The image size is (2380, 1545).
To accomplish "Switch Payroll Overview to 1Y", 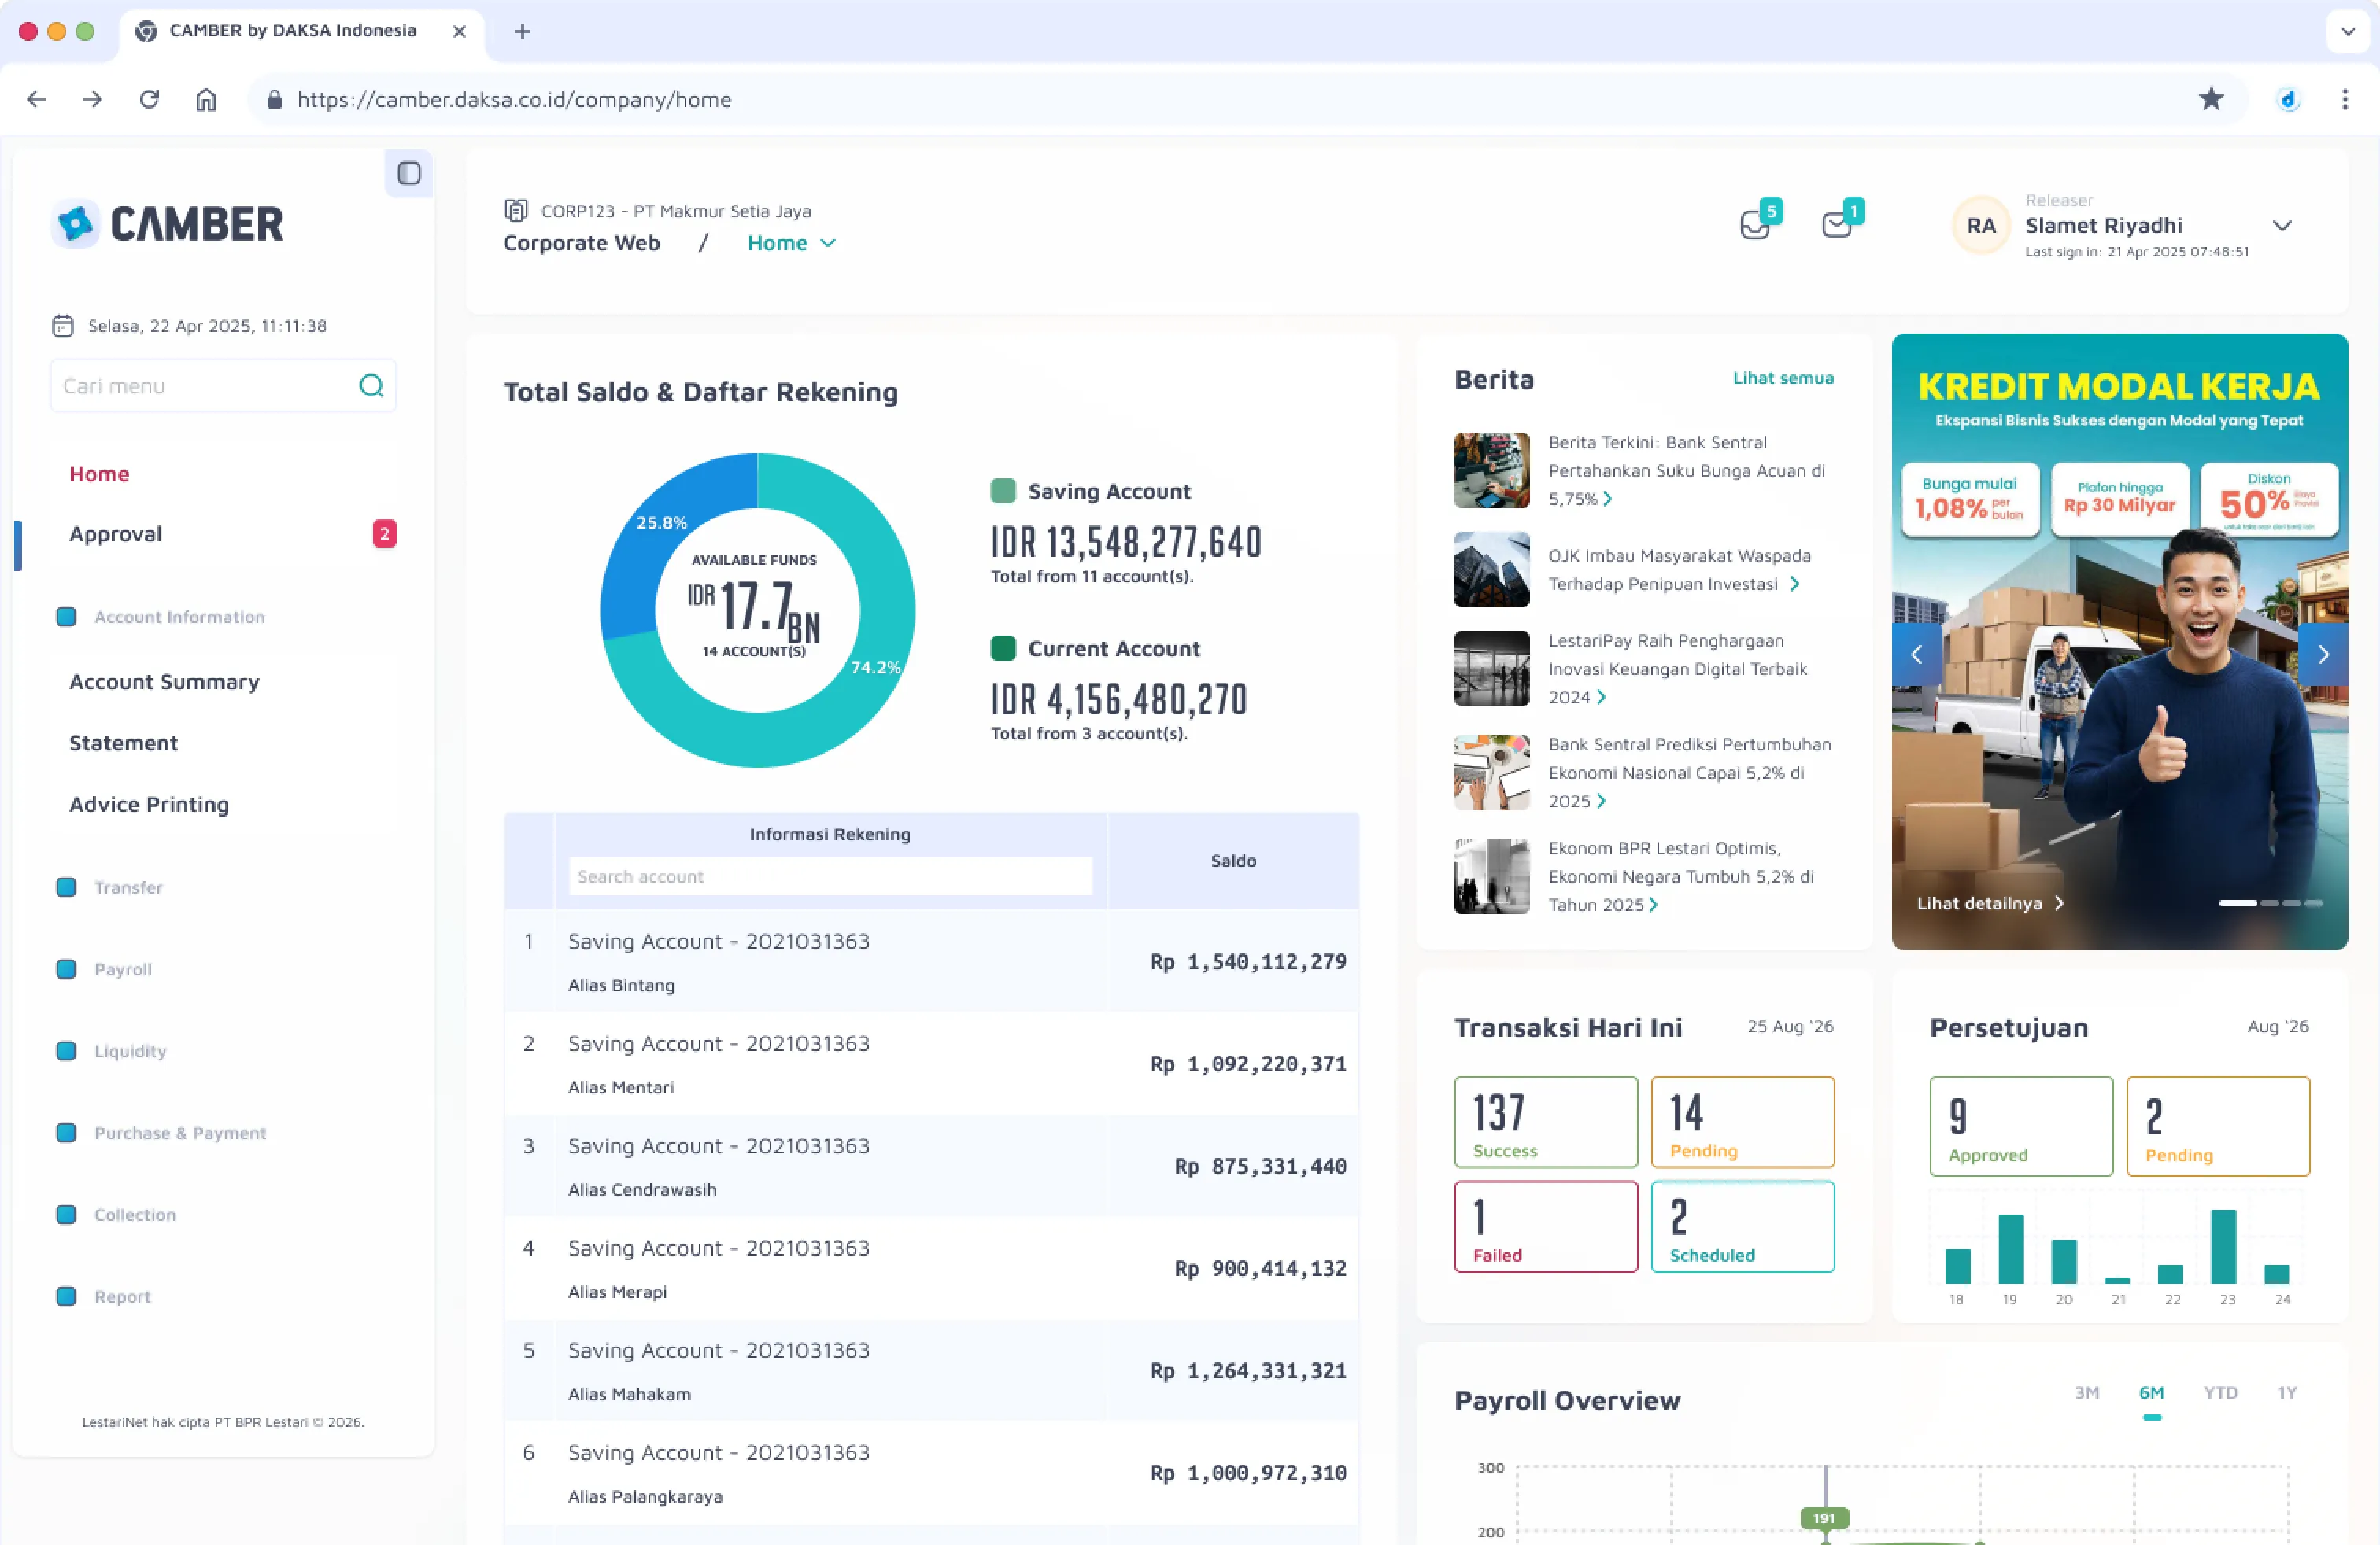I will [2287, 1392].
